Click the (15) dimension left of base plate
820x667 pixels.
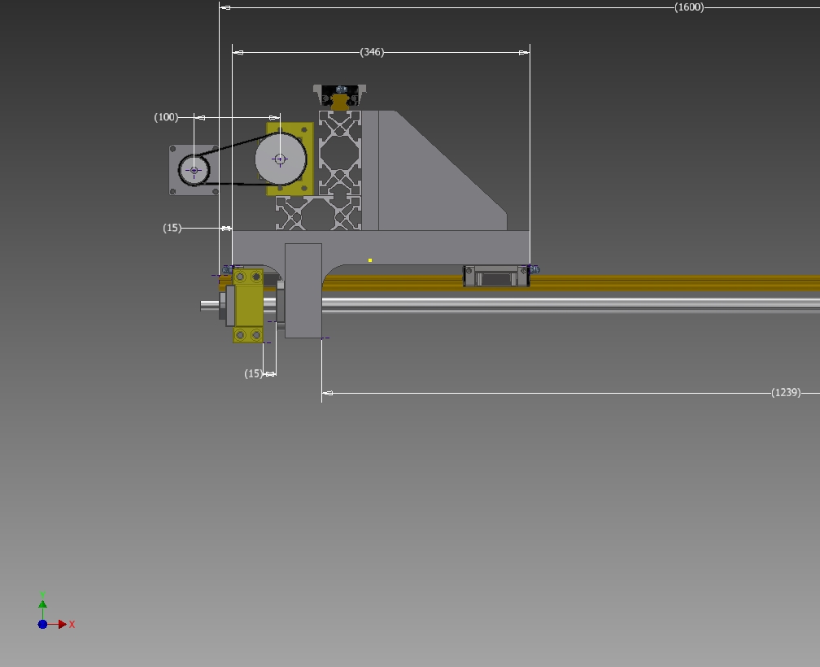point(172,228)
